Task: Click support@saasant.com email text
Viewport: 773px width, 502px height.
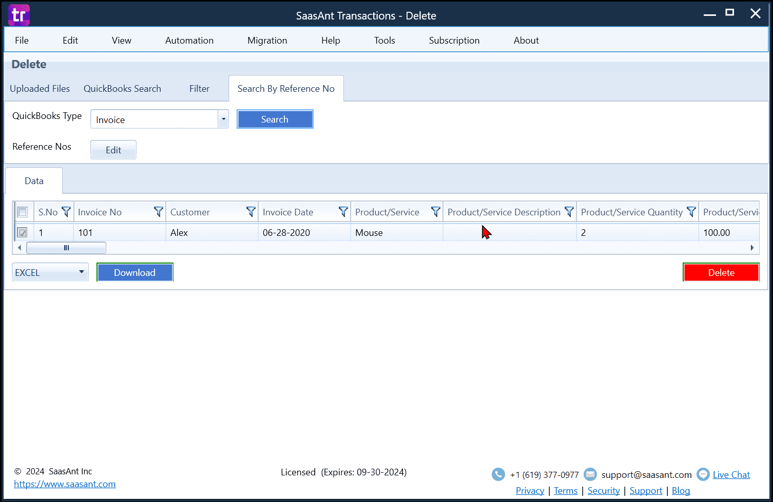Action: tap(647, 475)
